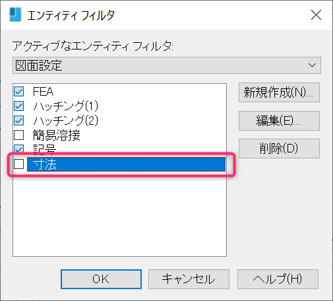Image resolution: width=333 pixels, height=301 pixels.
Task: Select the FEA list entry label
Action: coord(43,92)
